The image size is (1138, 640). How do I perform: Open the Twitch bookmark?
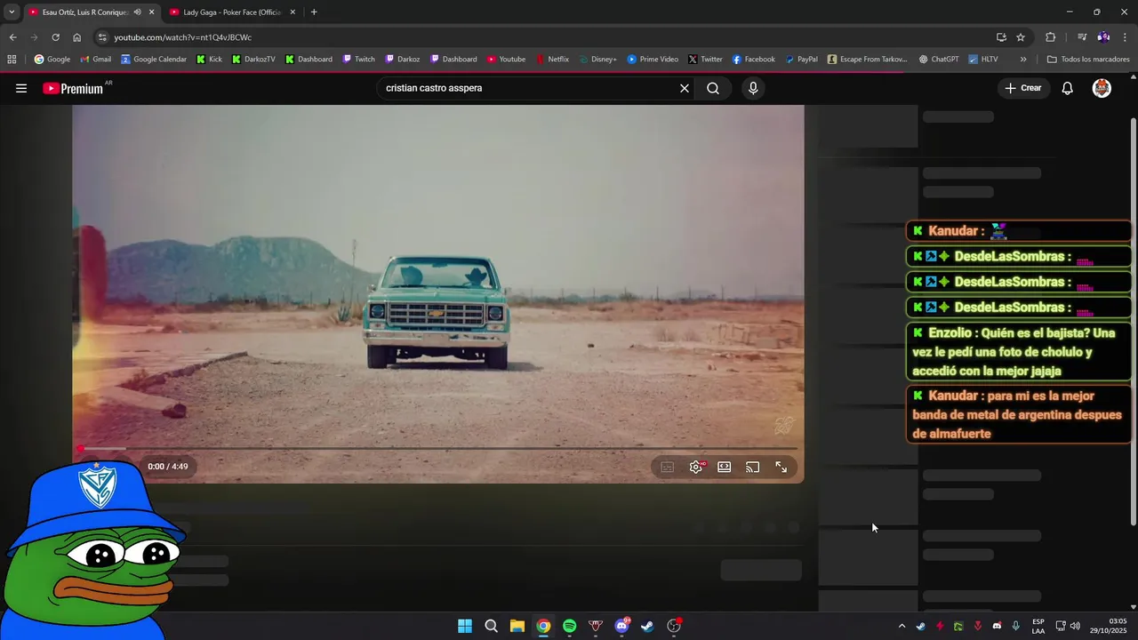coord(359,60)
